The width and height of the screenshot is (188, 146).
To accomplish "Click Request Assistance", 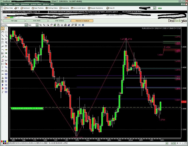I will click(x=95, y=8).
